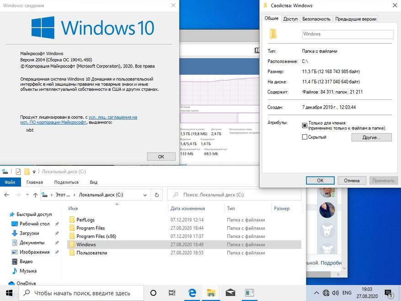Click the ENG input language indicator

(347, 293)
